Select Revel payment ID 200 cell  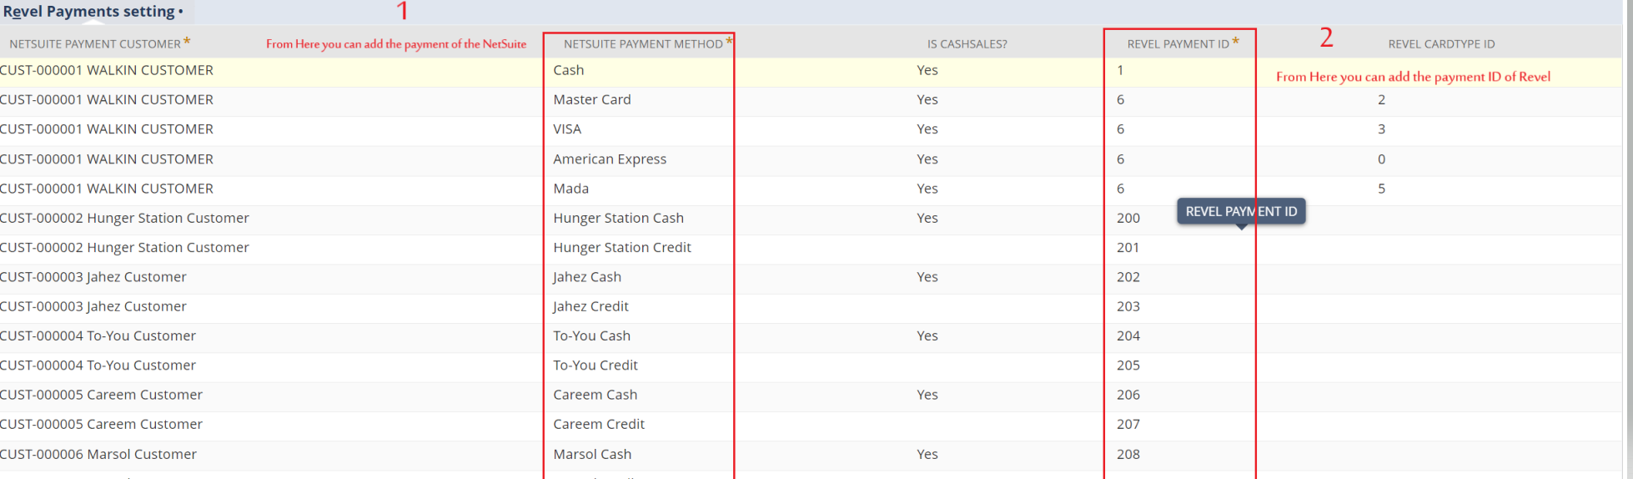[1128, 218]
